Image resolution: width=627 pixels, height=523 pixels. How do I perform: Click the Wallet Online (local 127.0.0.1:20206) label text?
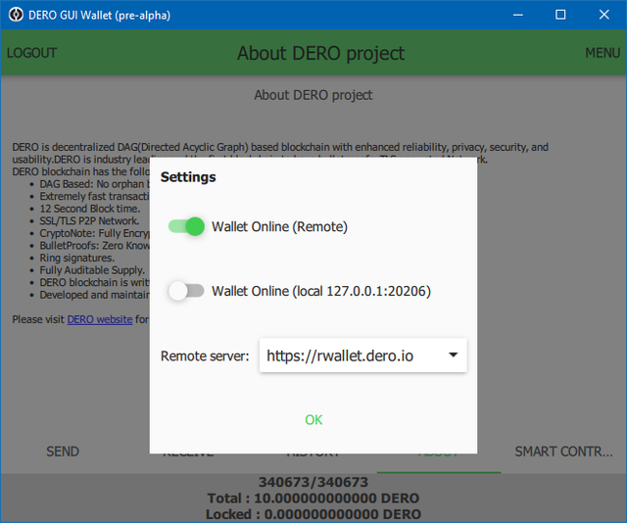tap(321, 291)
